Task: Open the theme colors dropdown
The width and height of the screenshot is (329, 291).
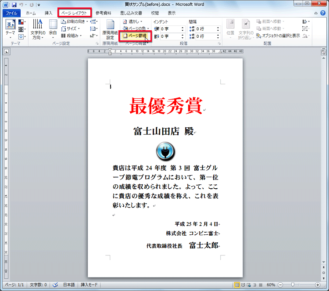Action: pos(22,22)
